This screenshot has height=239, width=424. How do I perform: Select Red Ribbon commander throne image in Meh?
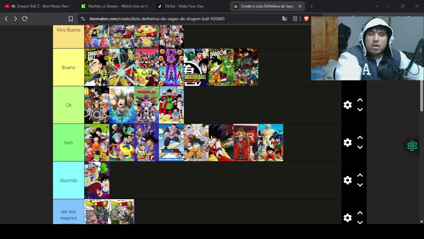tap(246, 143)
